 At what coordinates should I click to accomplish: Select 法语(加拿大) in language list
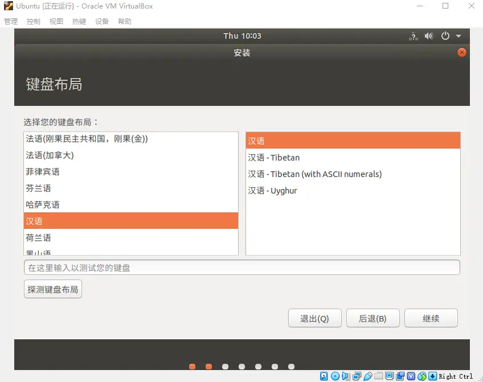(x=131, y=155)
